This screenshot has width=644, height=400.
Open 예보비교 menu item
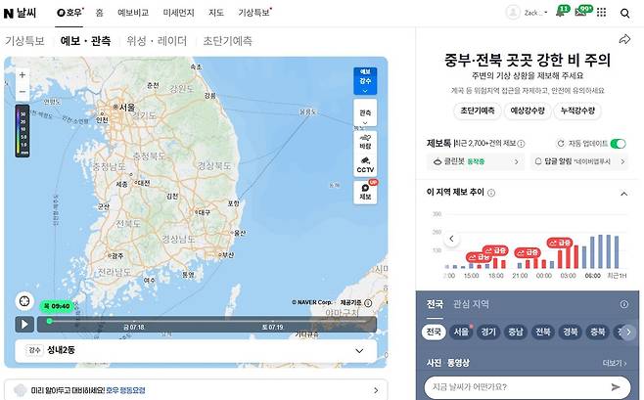click(133, 13)
